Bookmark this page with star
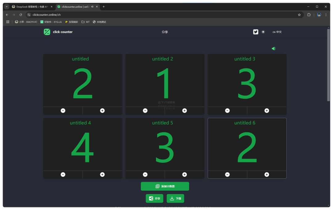Image resolution: width=333 pixels, height=210 pixels. coord(299,15)
